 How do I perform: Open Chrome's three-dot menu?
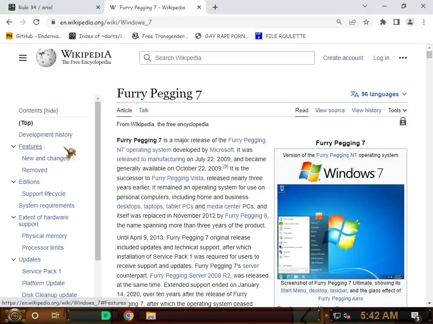[424, 22]
